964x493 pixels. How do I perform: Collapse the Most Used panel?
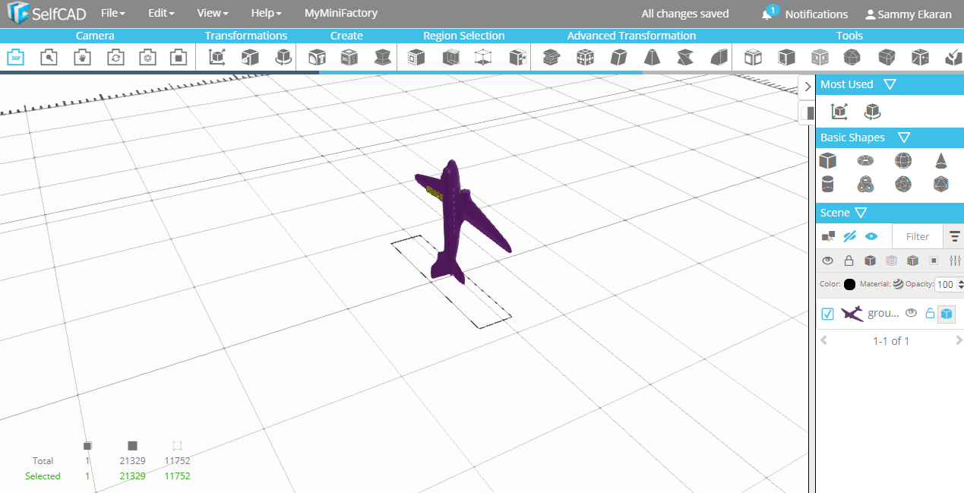[890, 84]
